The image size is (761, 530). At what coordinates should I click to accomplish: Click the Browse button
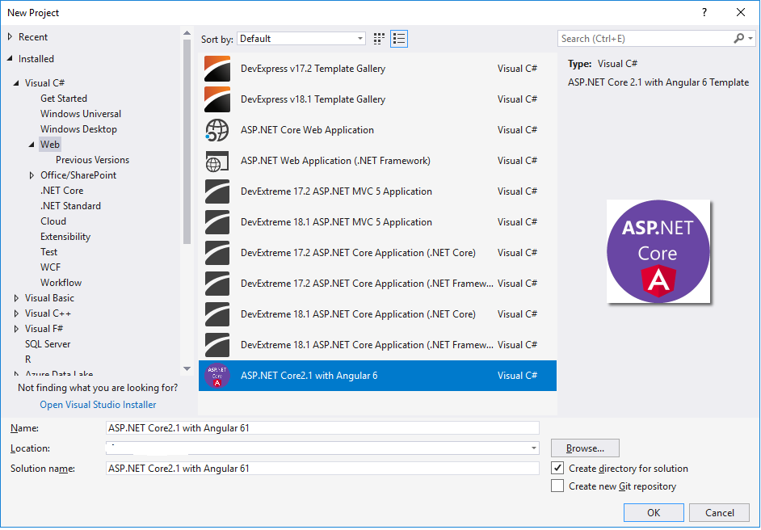585,448
